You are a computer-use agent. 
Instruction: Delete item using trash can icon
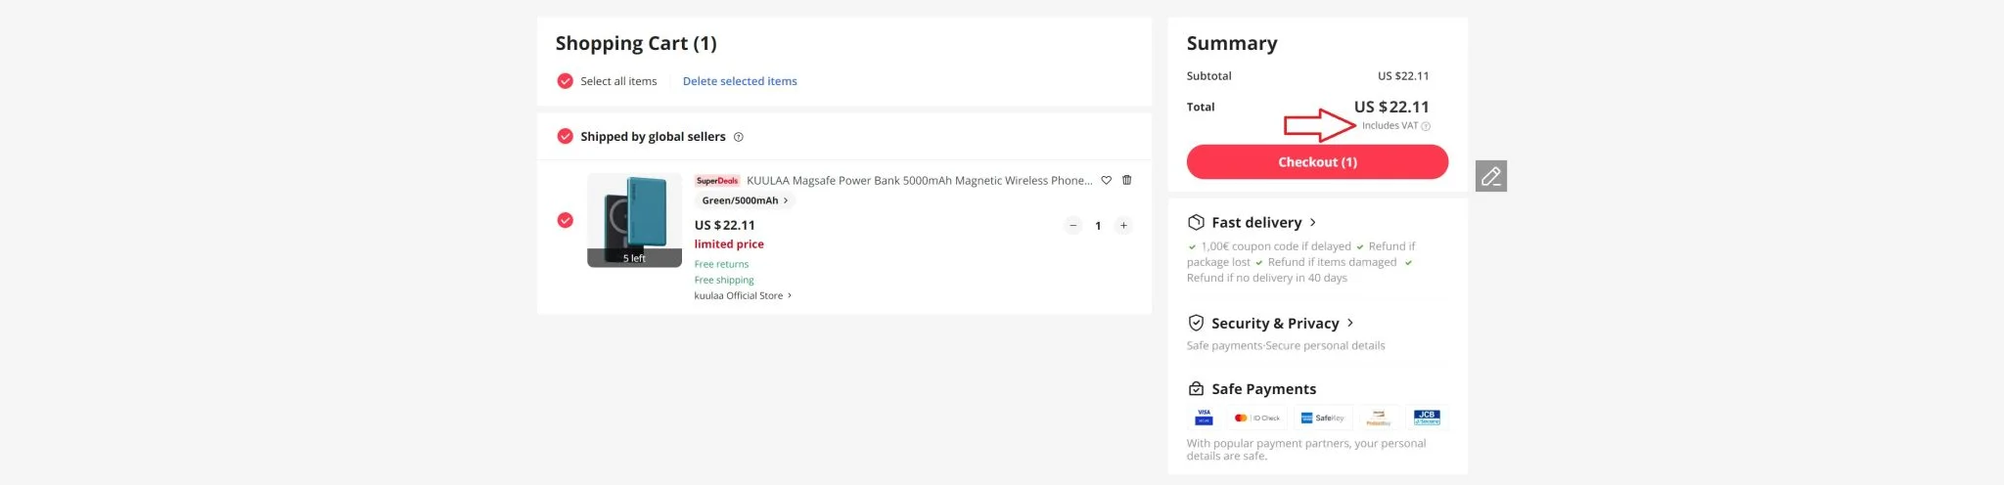coord(1126,180)
